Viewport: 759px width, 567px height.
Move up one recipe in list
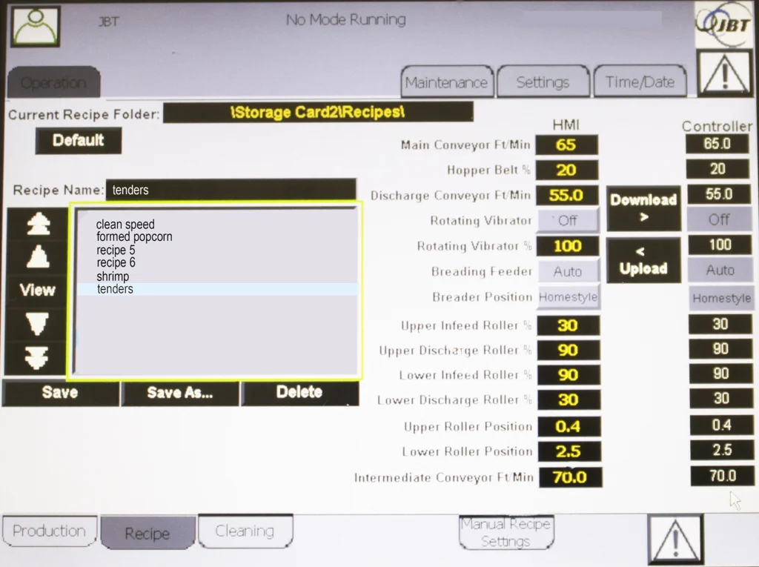click(x=37, y=257)
